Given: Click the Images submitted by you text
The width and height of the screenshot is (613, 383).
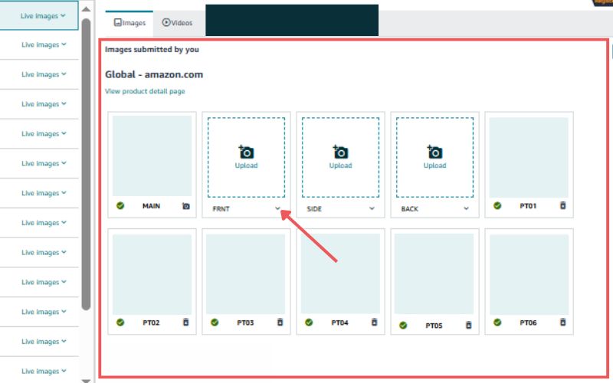Looking at the screenshot, I should coord(152,49).
